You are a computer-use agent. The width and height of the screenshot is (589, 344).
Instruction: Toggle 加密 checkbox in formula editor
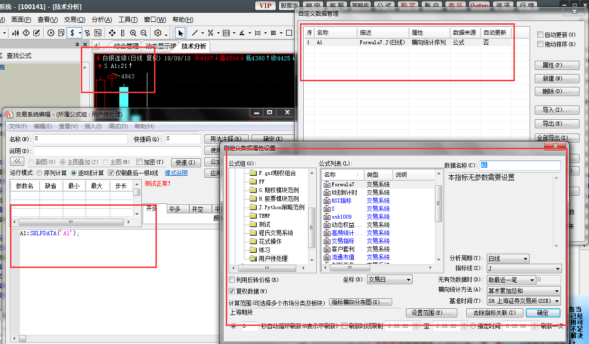(x=140, y=162)
